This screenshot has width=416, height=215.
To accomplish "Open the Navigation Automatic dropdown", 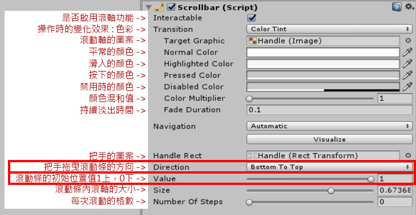I will click(329, 126).
